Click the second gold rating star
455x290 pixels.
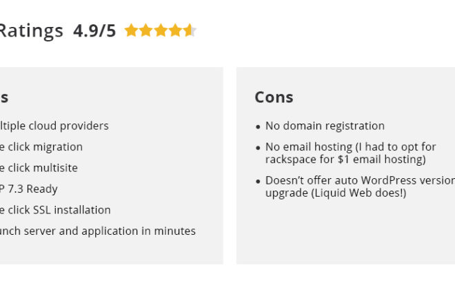(x=146, y=30)
